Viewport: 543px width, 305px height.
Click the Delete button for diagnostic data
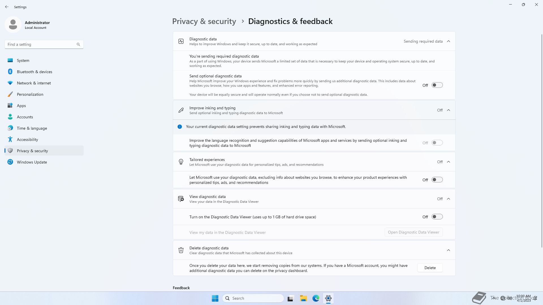pos(430,268)
